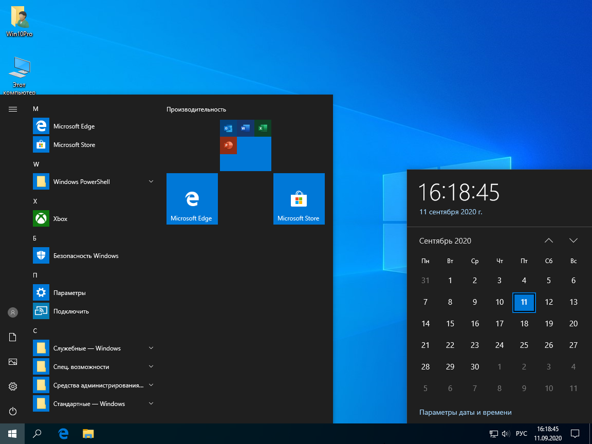Click the РУС language indicator in the taskbar
This screenshot has height=444, width=592.
click(522, 433)
